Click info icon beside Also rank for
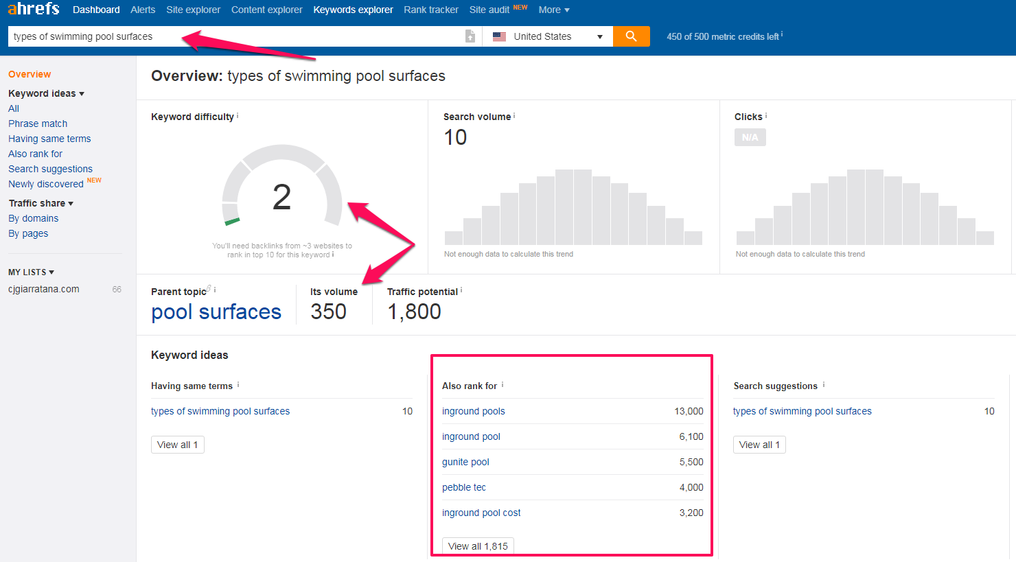 click(503, 385)
